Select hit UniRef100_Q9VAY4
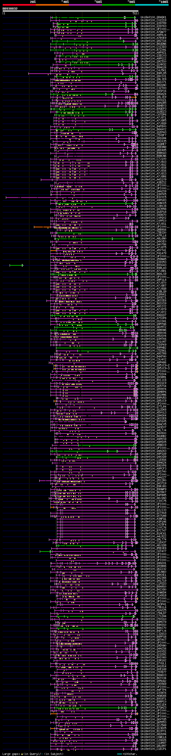The width and height of the screenshot is (171, 756). pyautogui.click(x=153, y=389)
